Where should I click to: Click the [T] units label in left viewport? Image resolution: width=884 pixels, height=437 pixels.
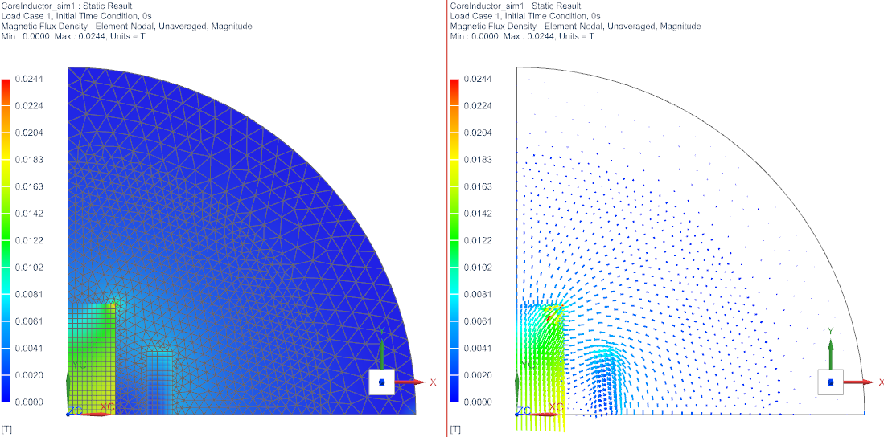(6, 430)
